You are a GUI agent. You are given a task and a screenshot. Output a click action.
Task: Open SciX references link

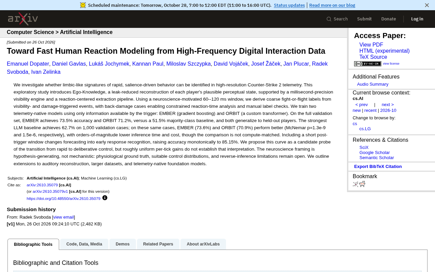click(x=364, y=148)
